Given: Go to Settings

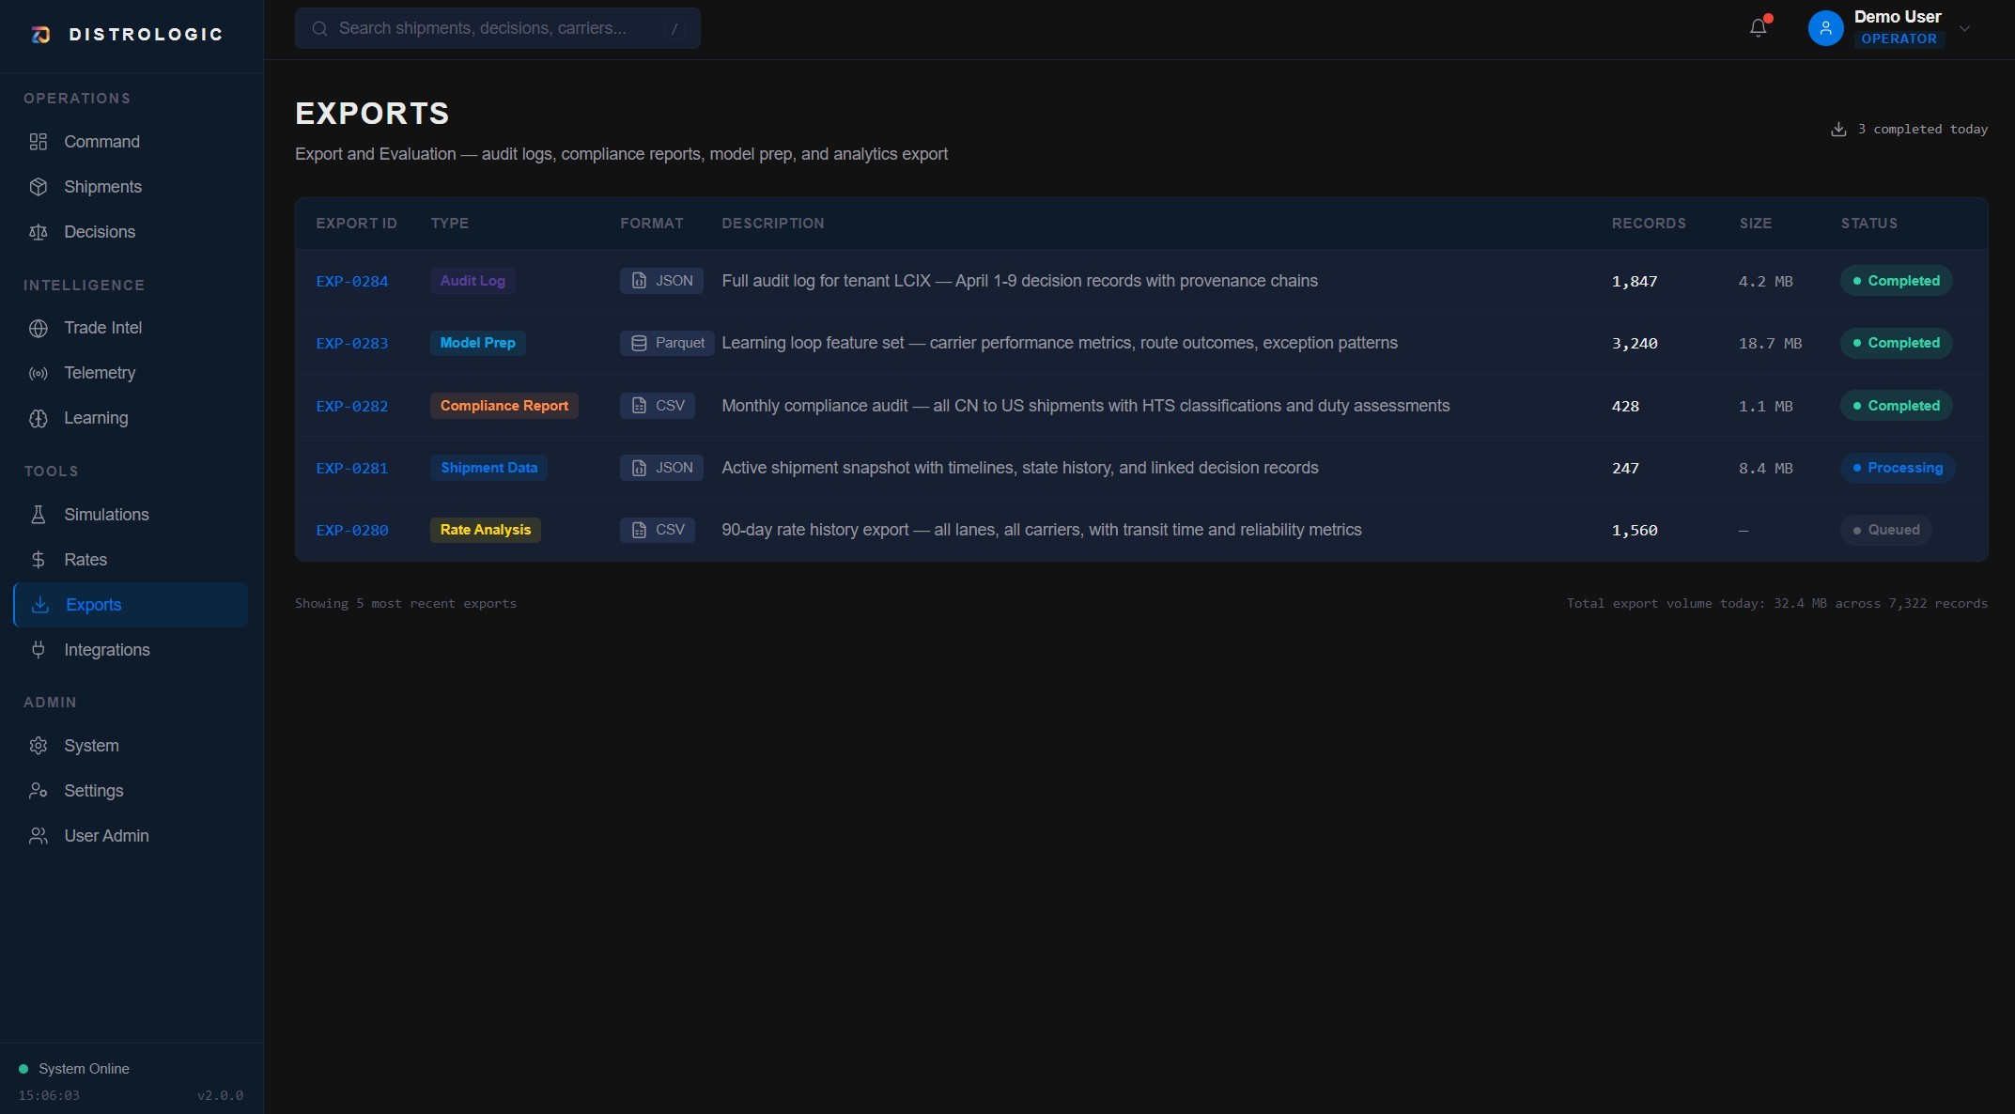Looking at the screenshot, I should [x=131, y=791].
